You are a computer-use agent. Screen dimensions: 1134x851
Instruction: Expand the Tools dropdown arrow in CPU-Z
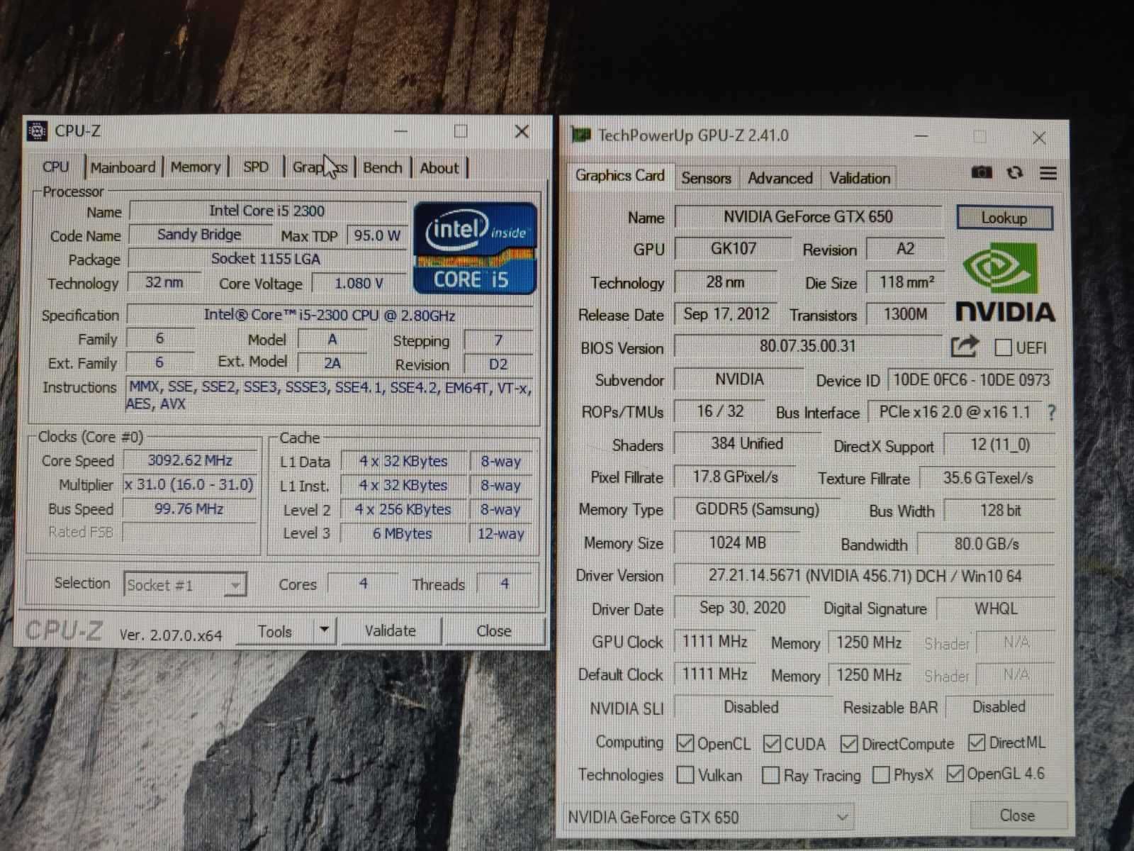325,629
